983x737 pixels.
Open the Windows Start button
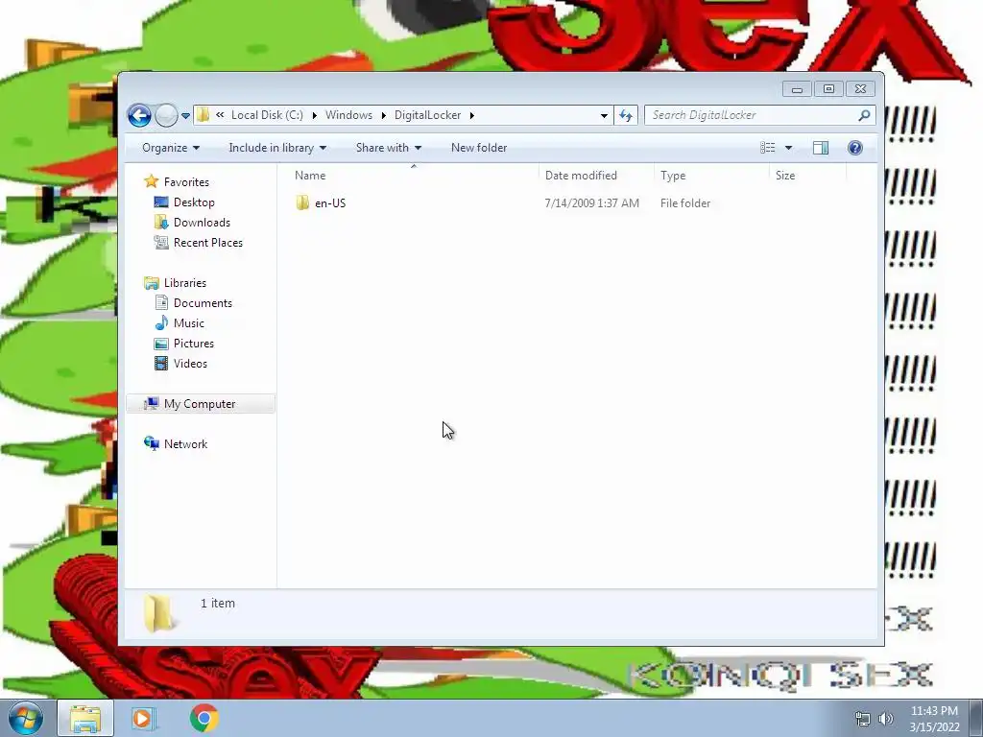pyautogui.click(x=25, y=718)
